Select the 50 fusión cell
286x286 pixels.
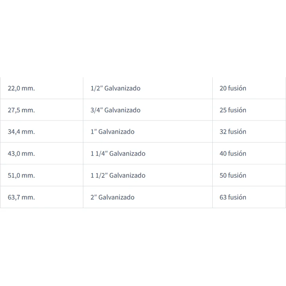pos(249,175)
